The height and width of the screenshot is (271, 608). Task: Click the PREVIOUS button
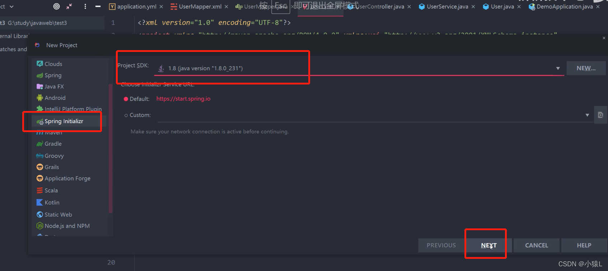click(x=441, y=245)
